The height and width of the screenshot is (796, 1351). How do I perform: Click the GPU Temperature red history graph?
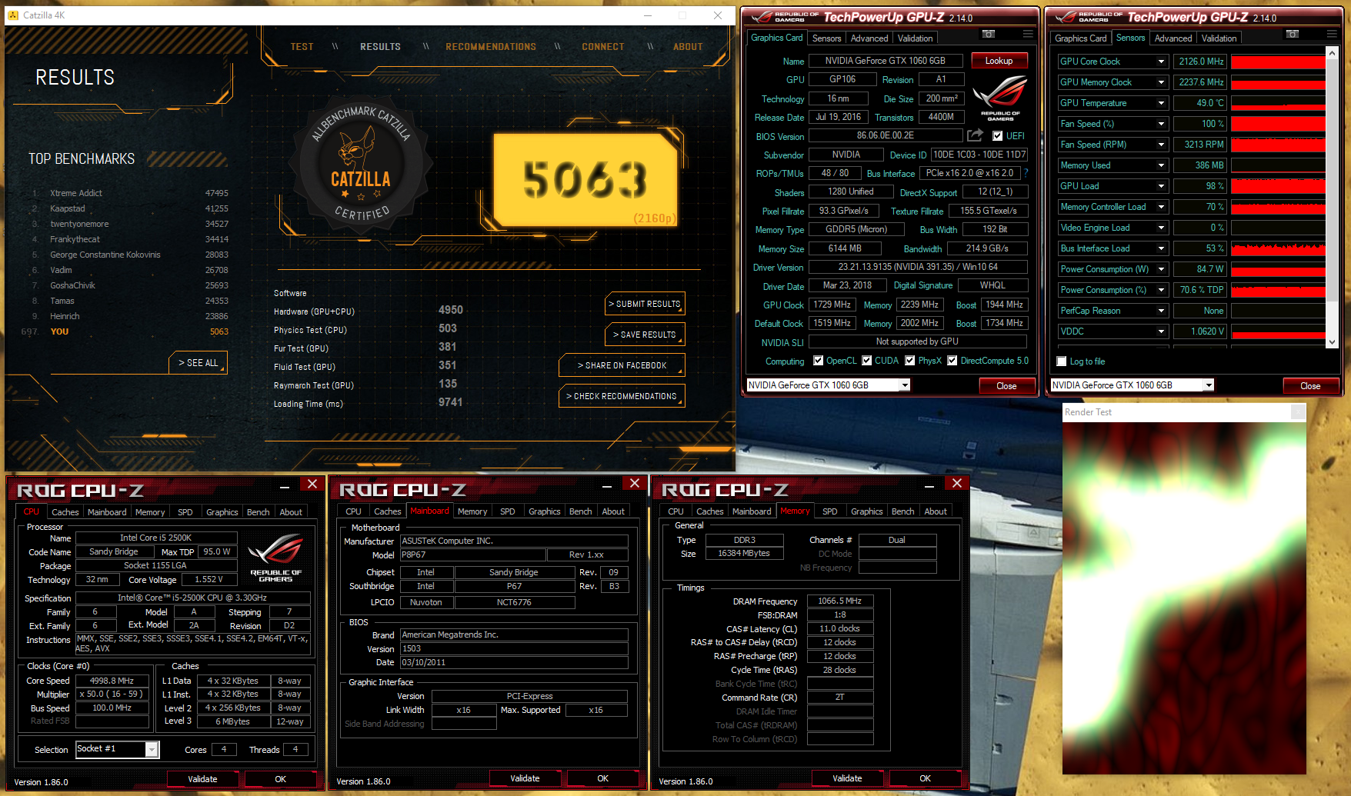1278,103
